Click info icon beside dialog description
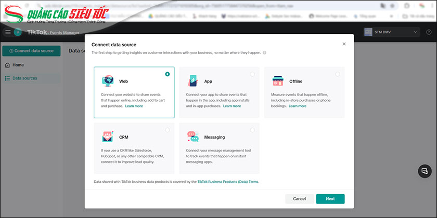Image resolution: width=437 pixels, height=218 pixels. click(264, 52)
